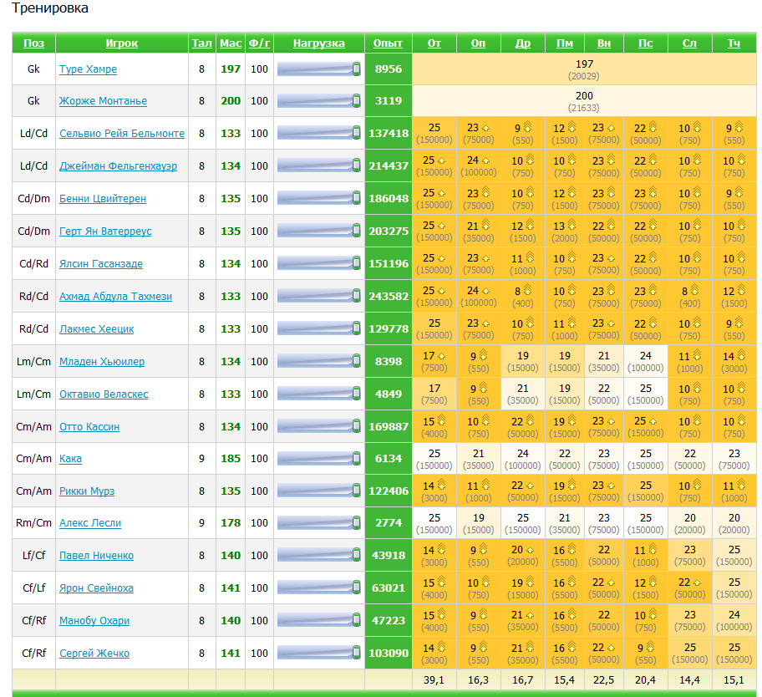Click the load slider handle for Алекс Лесли
The width and height of the screenshot is (762, 697).
356,523
